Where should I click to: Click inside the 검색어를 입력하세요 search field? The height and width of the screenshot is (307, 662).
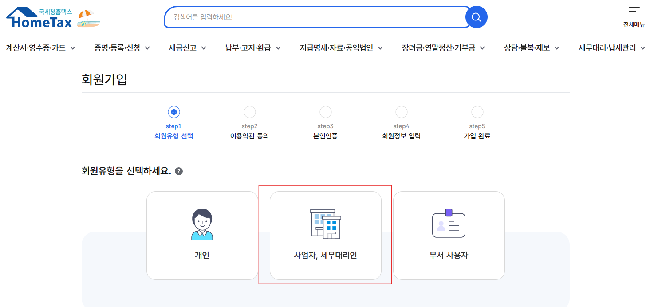point(315,17)
